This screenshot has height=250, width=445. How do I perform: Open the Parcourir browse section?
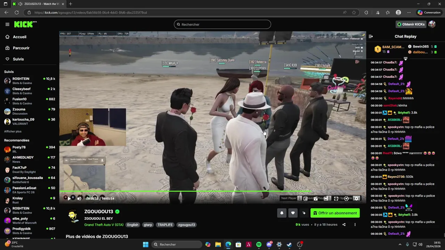click(x=21, y=48)
